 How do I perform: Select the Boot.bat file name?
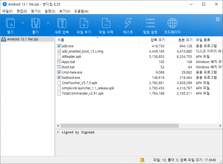tap(68, 67)
